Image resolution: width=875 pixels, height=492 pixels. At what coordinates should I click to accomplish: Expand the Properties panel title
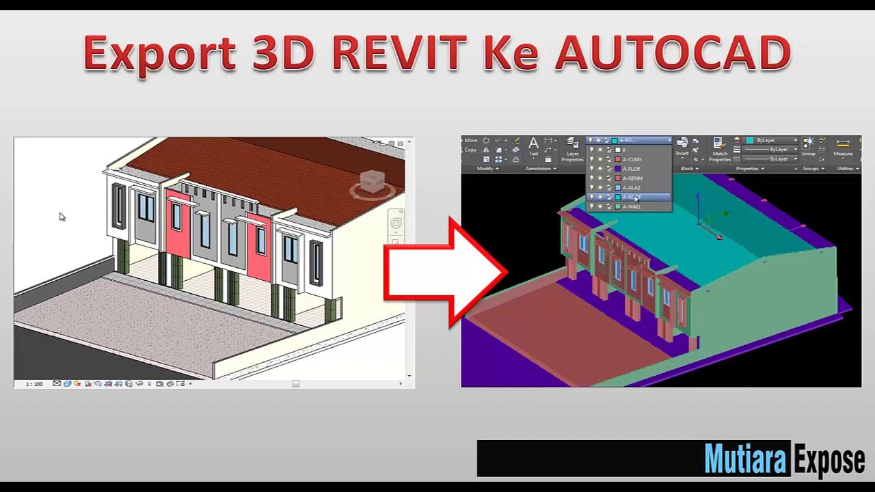click(750, 168)
